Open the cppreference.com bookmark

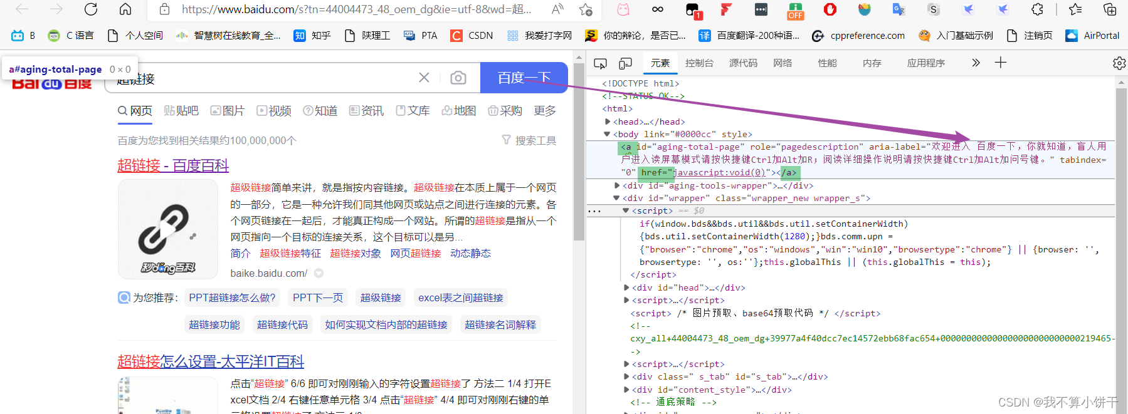click(858, 36)
